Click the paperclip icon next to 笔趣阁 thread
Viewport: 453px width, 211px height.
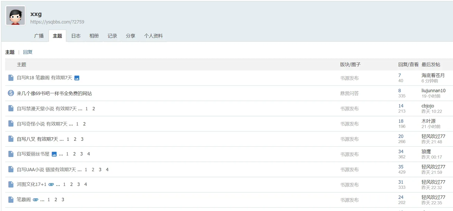(x=36, y=200)
